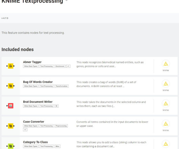Click knime label in Brat Document Writer row
The image size is (179, 149).
(165, 110)
